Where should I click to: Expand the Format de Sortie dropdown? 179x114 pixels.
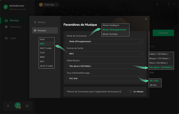tap(105, 54)
